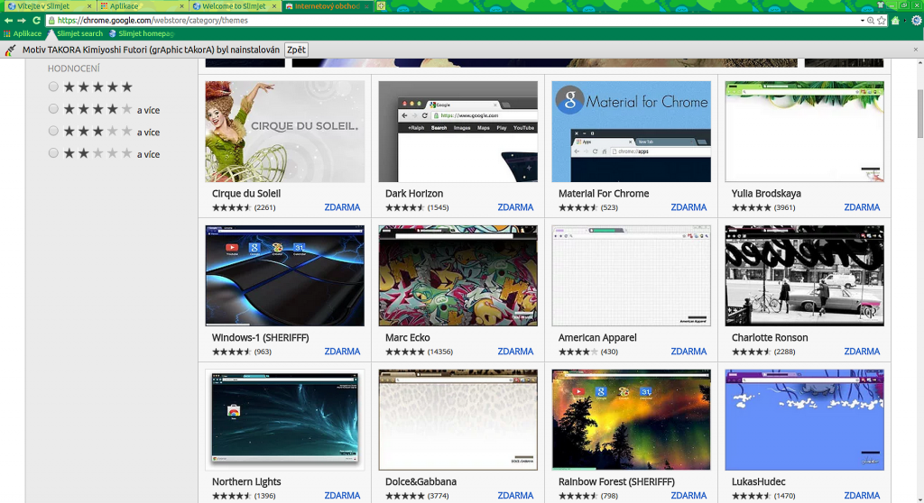The height and width of the screenshot is (503, 924).
Task: Go to homepage via green house icon
Action: click(x=896, y=20)
